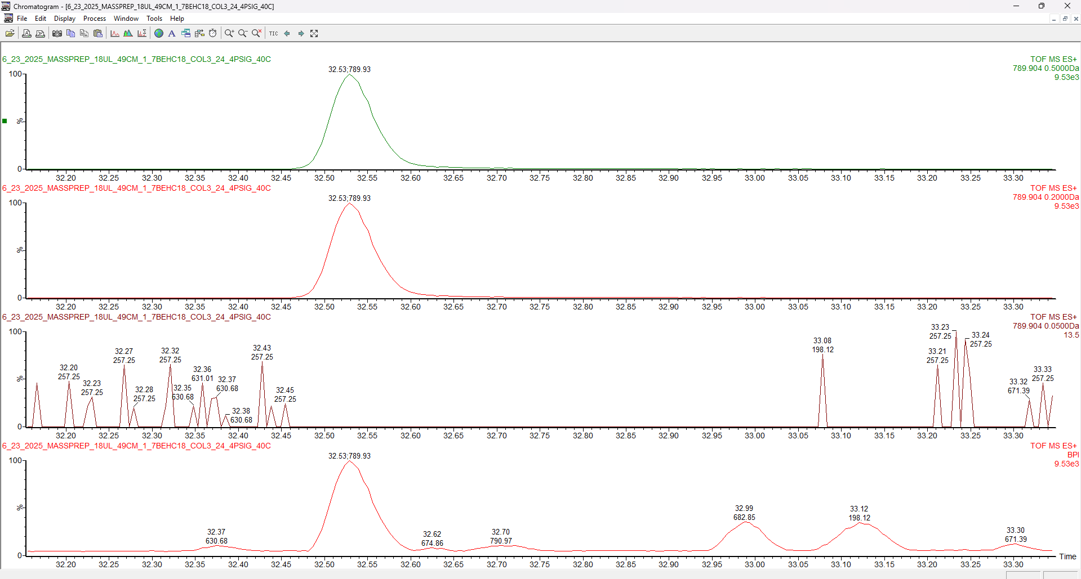
Task: Select the text annotation 'A' tool
Action: 172,33
